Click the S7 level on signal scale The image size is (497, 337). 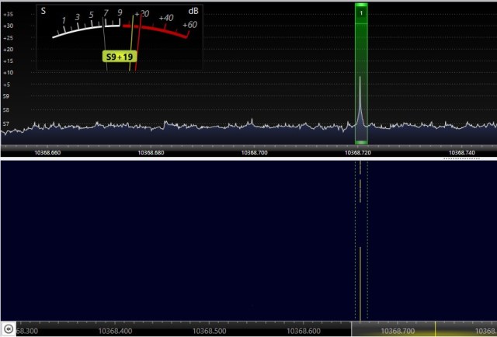coord(6,123)
